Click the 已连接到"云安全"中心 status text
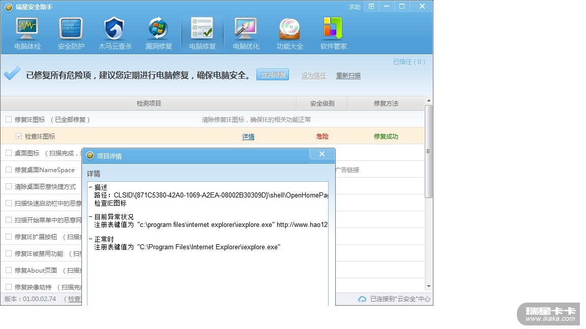 tap(400, 299)
